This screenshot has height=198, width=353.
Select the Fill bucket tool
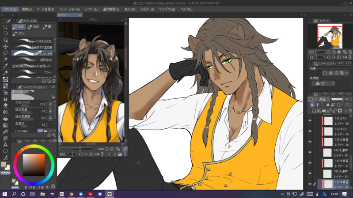click(x=5, y=119)
